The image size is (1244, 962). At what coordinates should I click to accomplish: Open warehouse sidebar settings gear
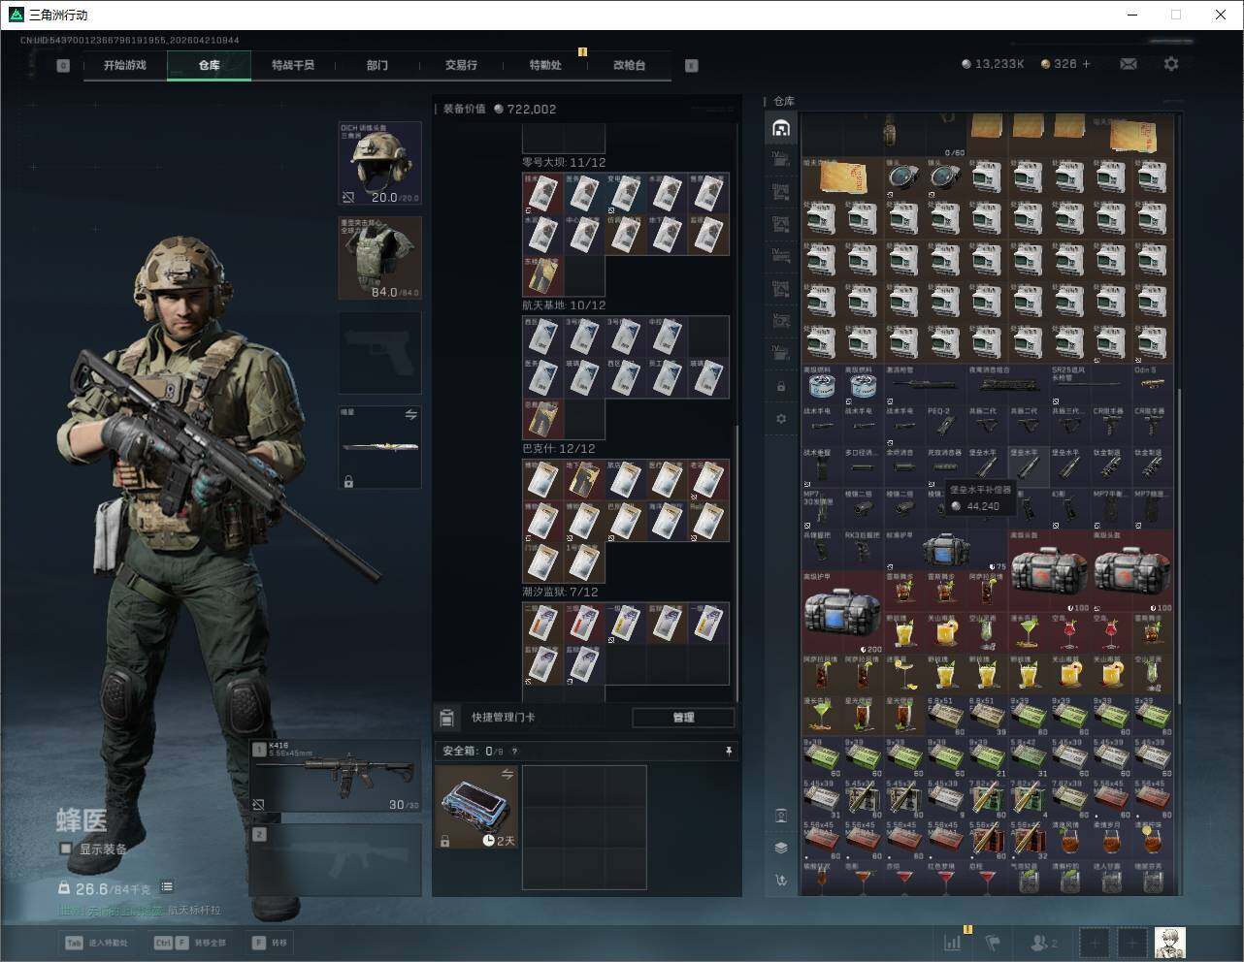tap(781, 418)
